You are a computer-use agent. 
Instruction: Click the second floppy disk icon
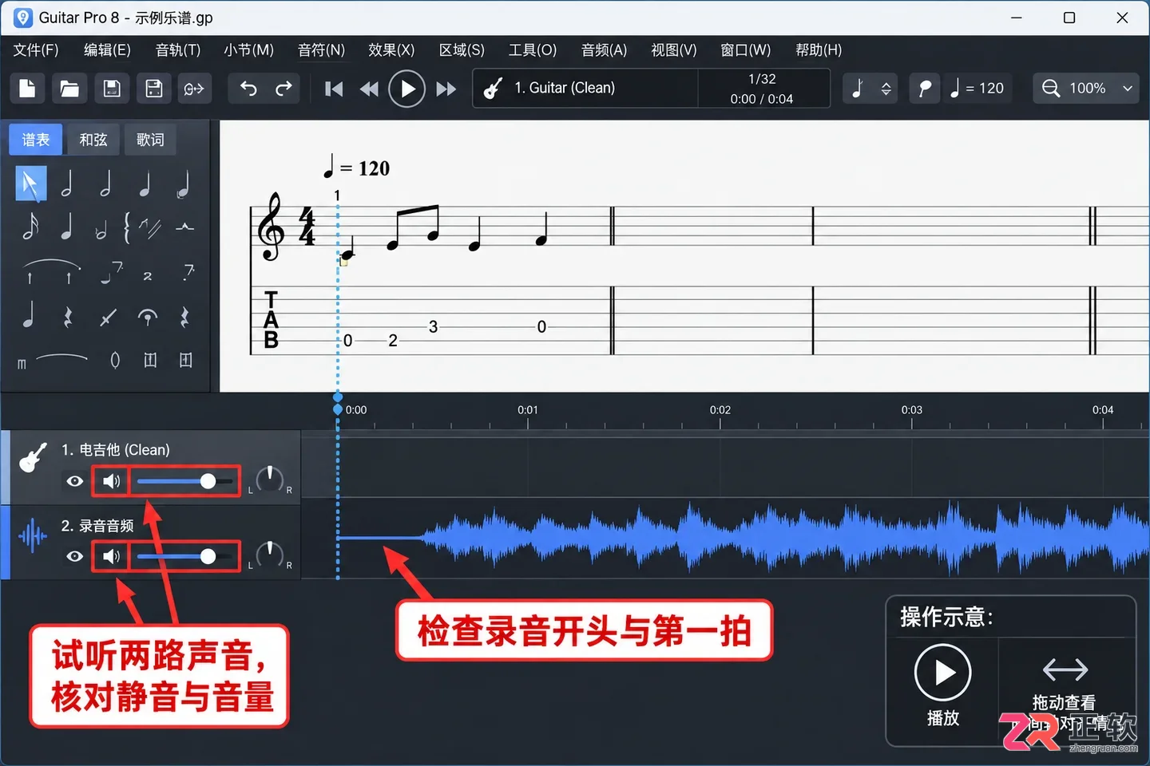154,88
